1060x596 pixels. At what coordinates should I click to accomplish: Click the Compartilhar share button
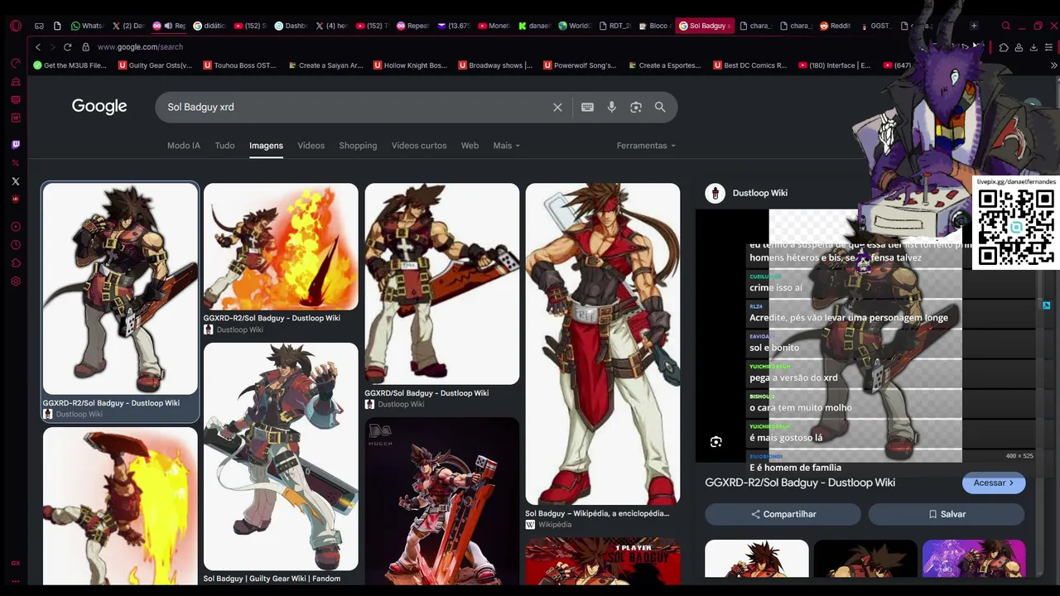(x=783, y=514)
